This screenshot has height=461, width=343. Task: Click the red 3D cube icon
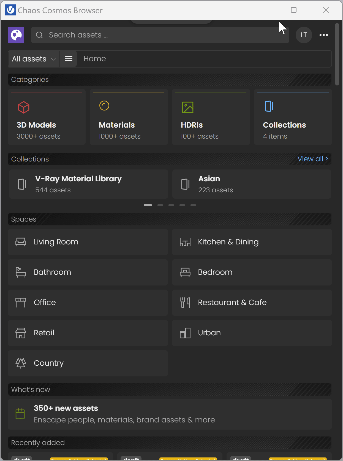tap(24, 107)
